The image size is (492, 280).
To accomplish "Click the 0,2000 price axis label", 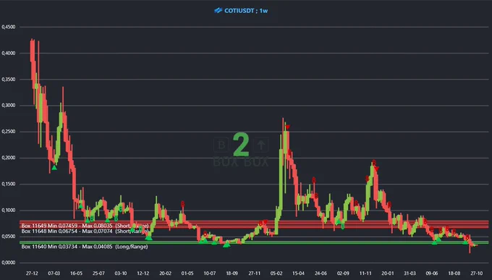I will tap(9, 158).
